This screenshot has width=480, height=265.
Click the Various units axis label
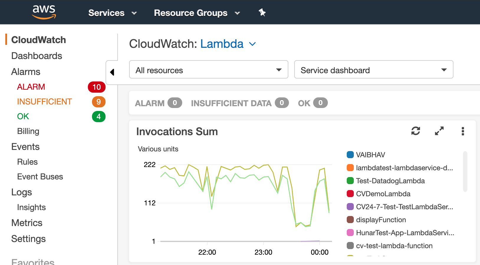(158, 149)
